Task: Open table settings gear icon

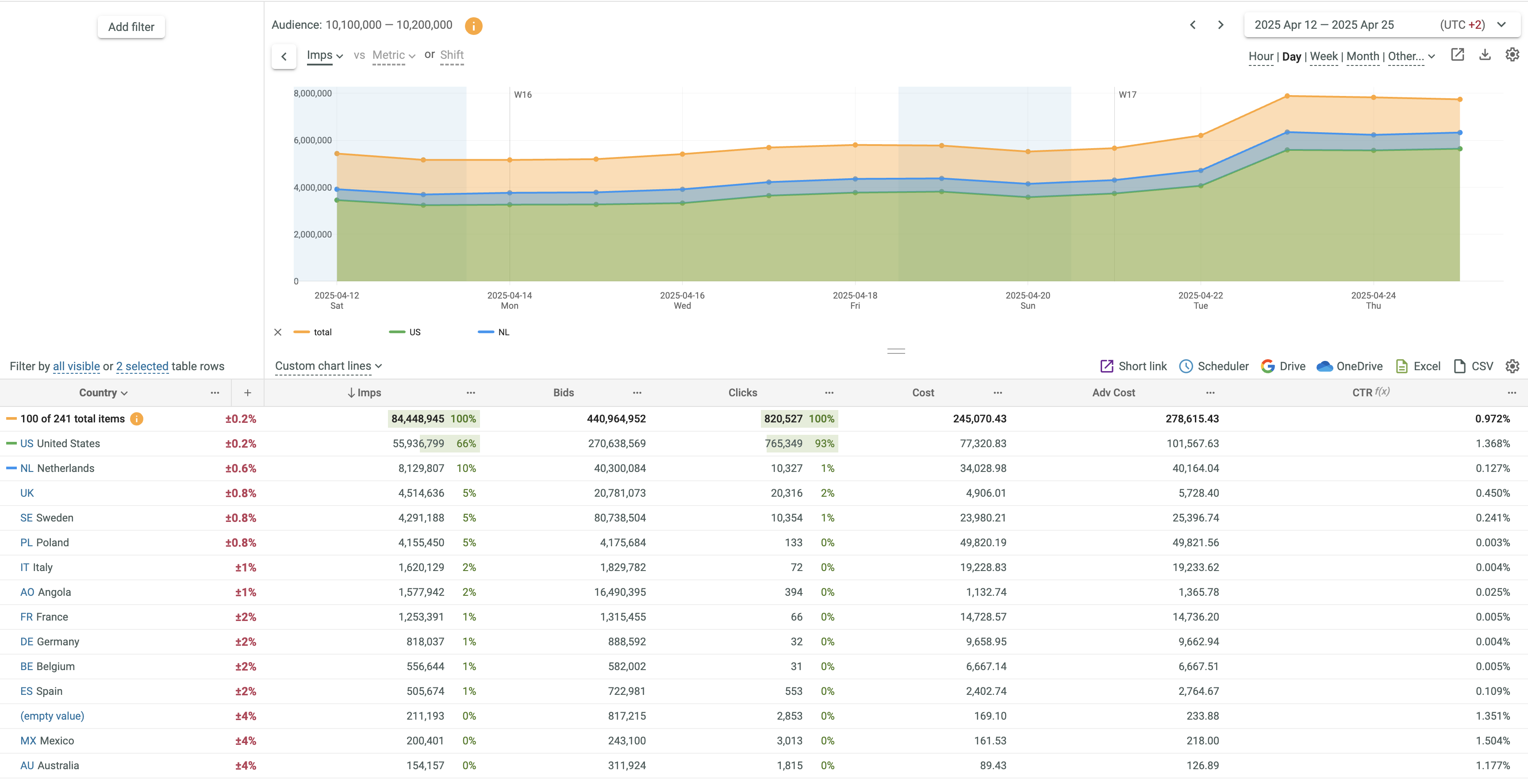Action: pyautogui.click(x=1512, y=366)
